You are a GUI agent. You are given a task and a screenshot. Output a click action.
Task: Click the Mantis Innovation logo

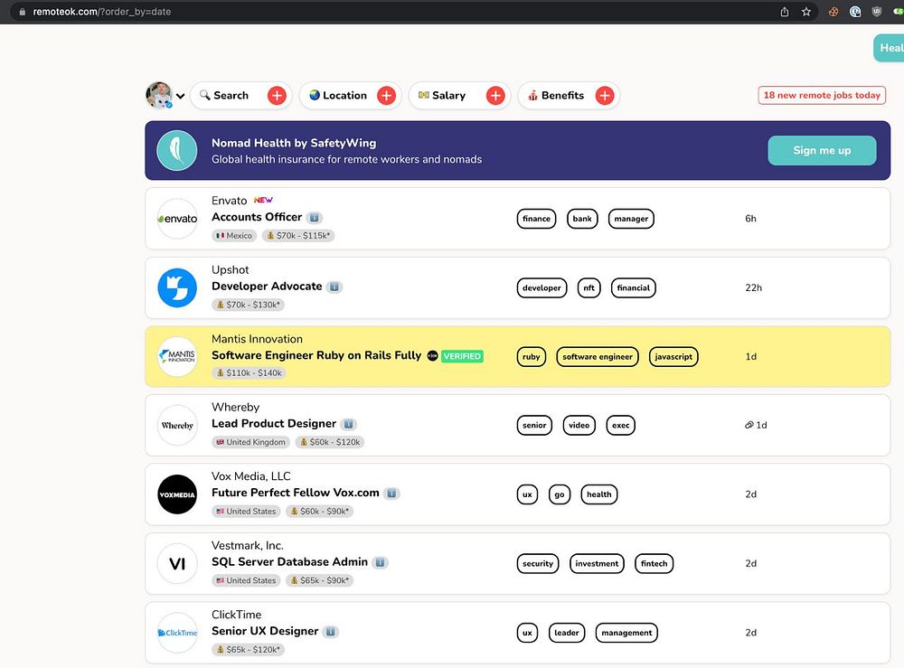[x=177, y=356]
